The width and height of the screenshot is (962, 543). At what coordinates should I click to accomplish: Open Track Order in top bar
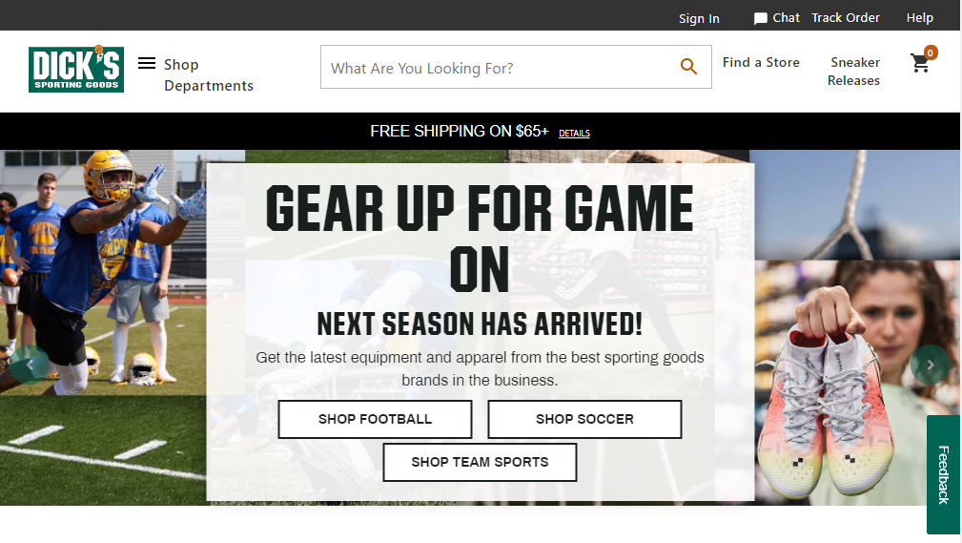coord(846,18)
